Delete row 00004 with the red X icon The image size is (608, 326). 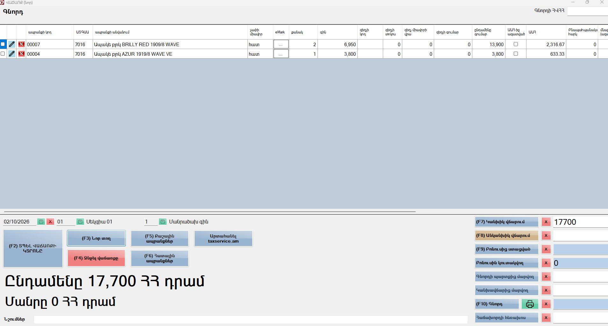coord(21,54)
